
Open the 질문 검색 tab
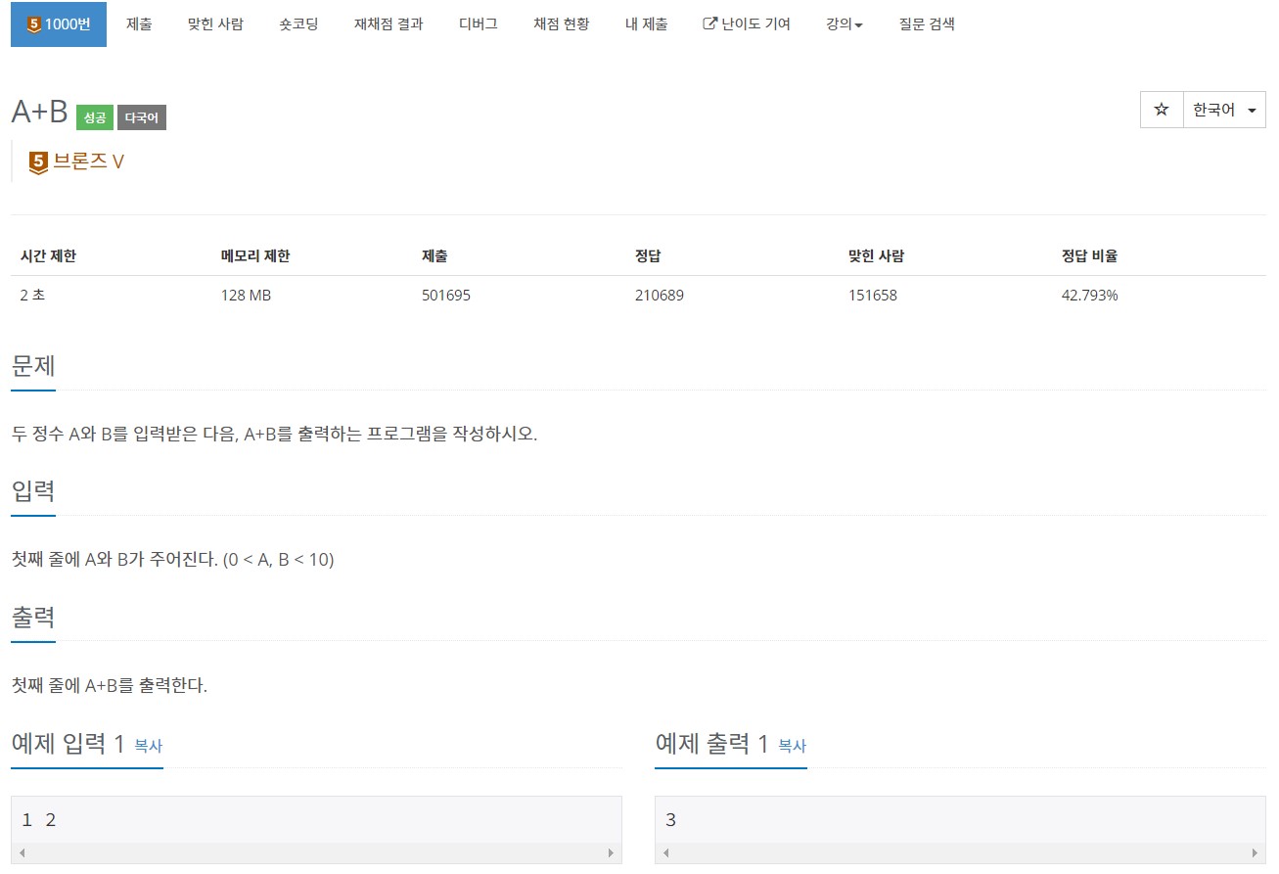(927, 24)
